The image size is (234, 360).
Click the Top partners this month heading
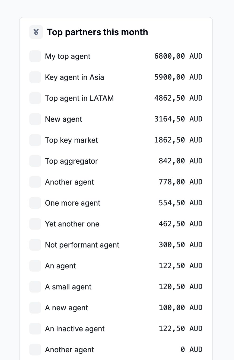tap(97, 32)
